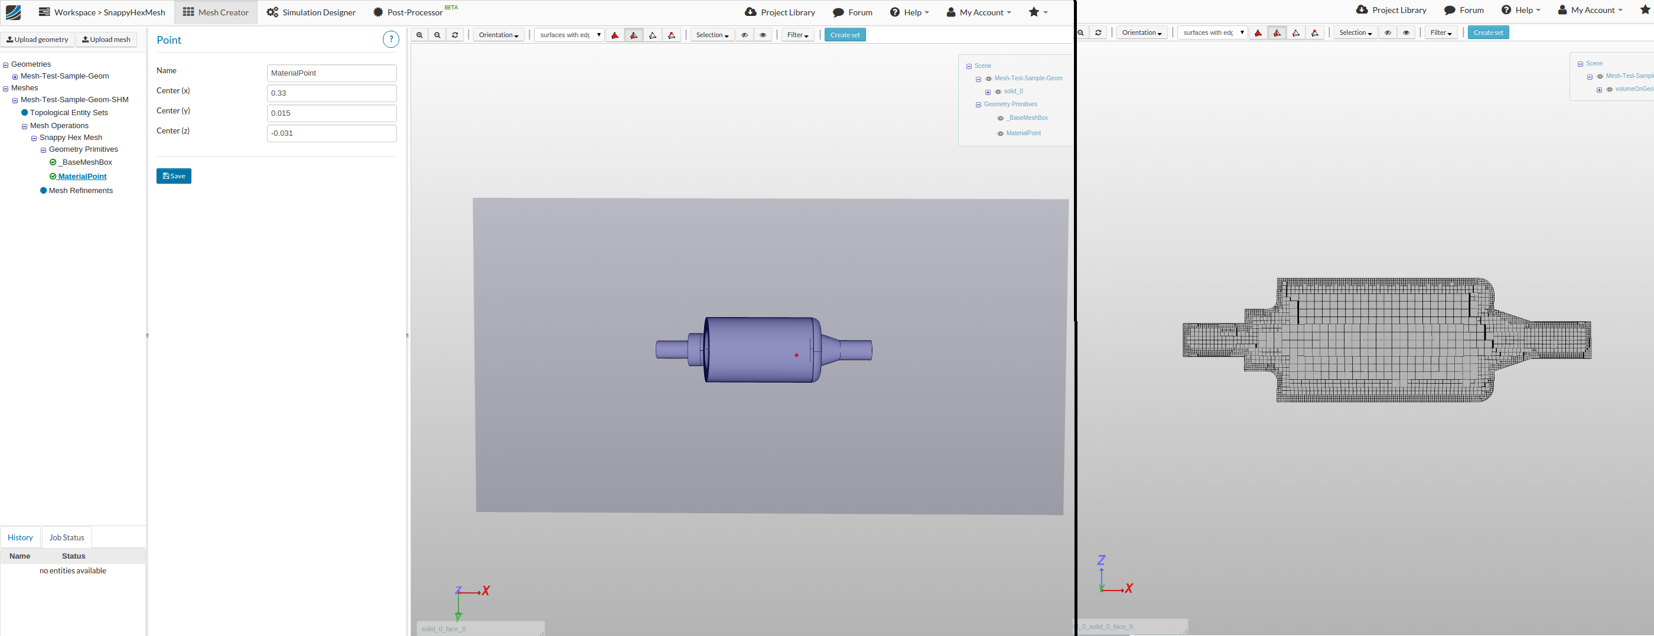Viewport: 1654px width, 636px height.
Task: Open the Point panel help question mark
Action: point(390,40)
